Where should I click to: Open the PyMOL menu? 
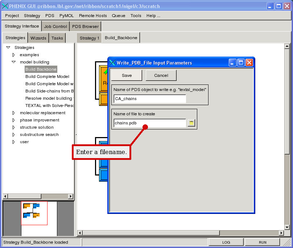[x=66, y=16]
